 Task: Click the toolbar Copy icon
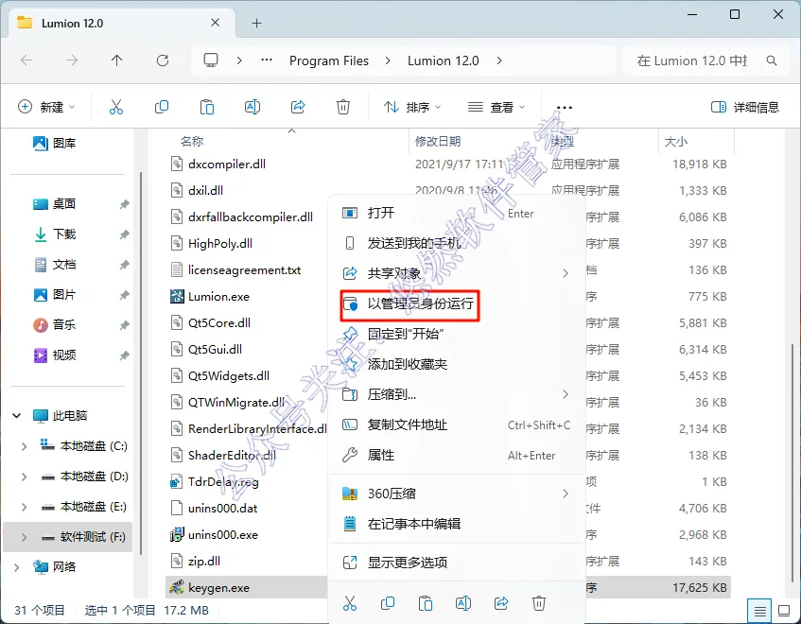click(x=162, y=107)
